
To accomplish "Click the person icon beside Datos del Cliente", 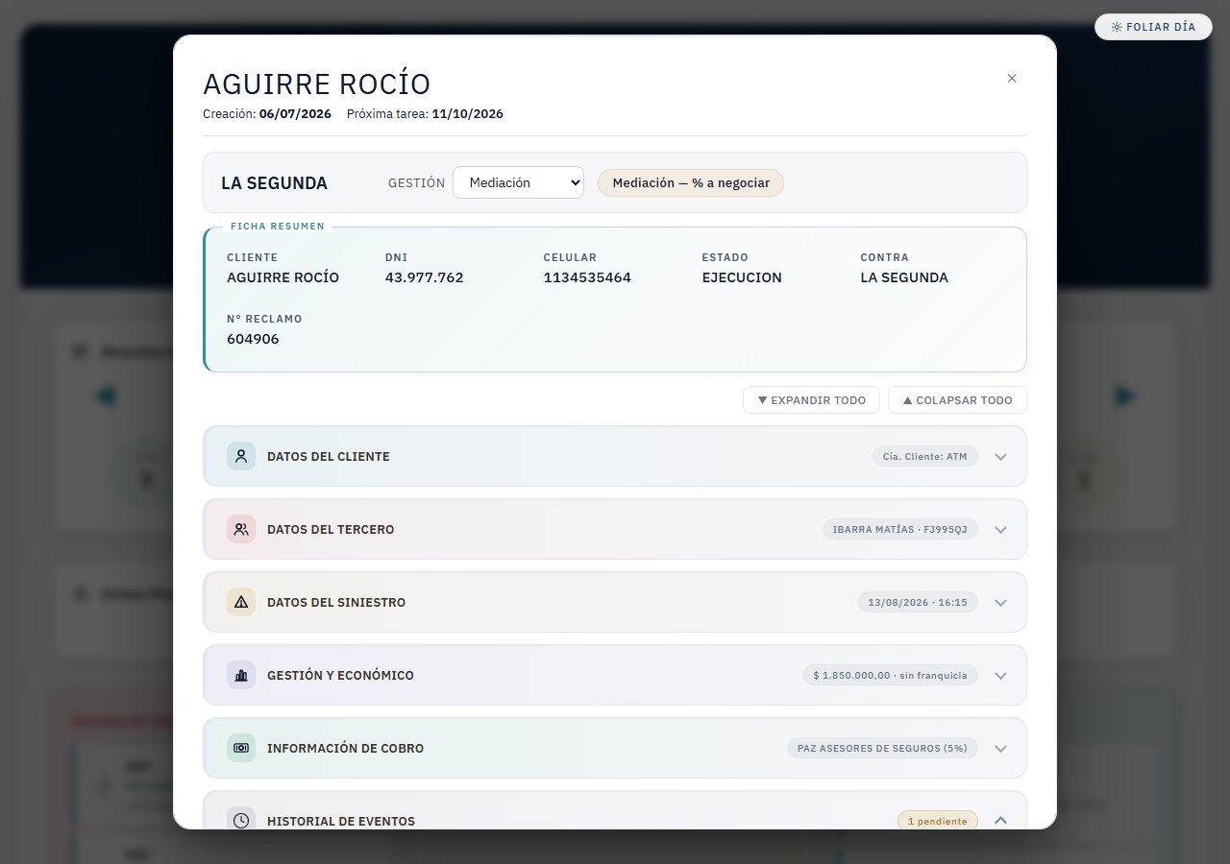I will tap(241, 456).
